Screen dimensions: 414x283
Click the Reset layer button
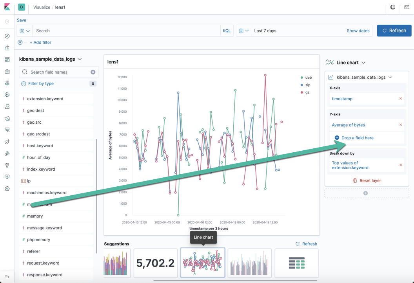tap(367, 180)
